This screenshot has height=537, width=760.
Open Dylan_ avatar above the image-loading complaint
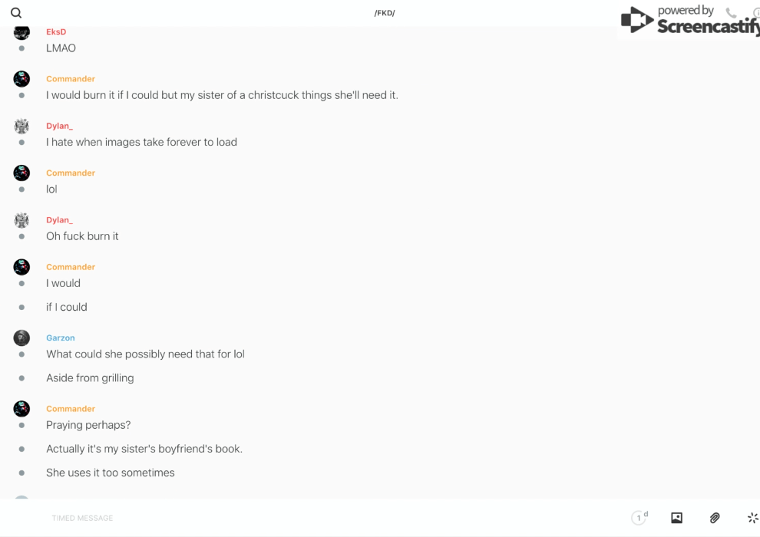(x=21, y=126)
